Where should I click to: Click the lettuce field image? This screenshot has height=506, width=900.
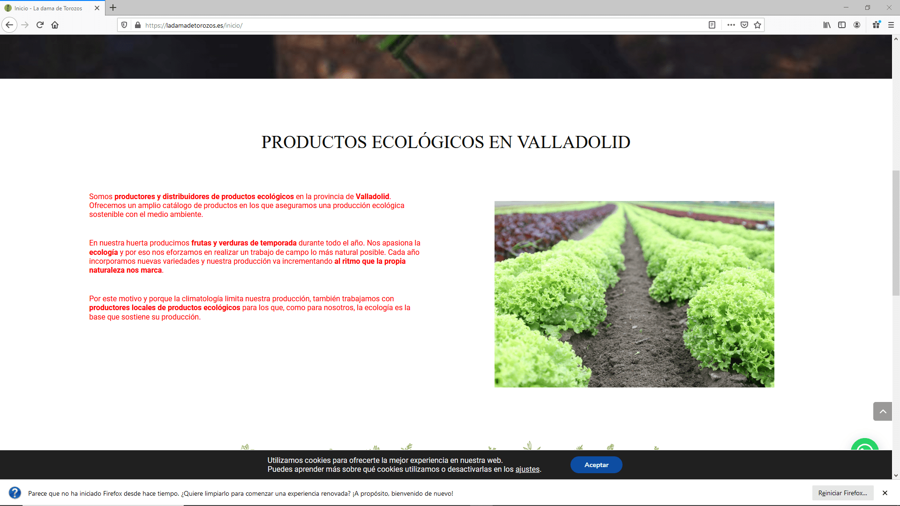tap(634, 294)
